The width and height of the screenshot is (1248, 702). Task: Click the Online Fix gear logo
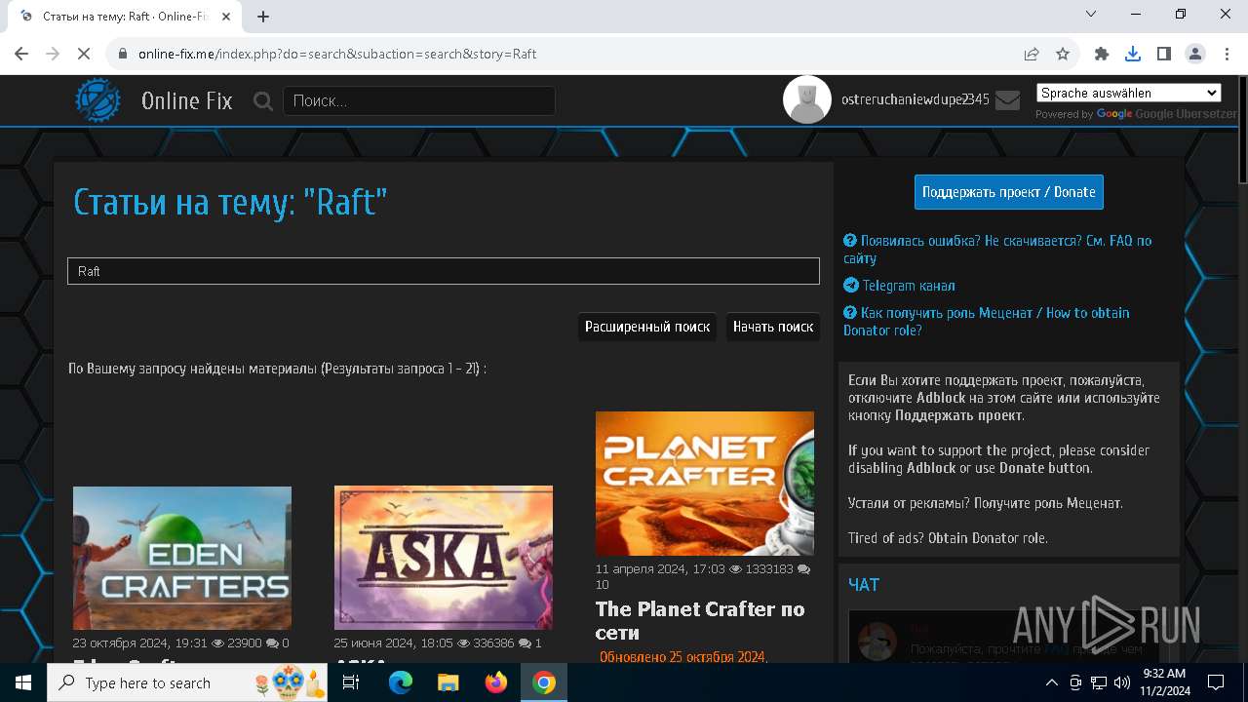tap(98, 100)
